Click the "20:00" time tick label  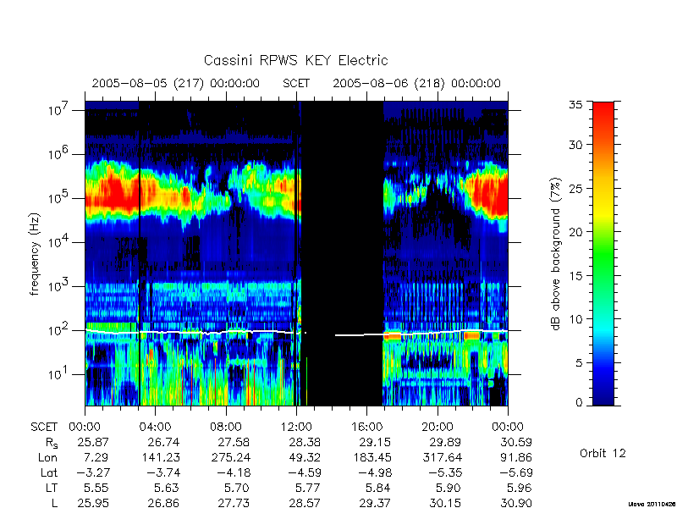[x=437, y=427]
